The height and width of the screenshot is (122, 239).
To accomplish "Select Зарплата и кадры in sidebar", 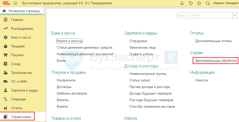I will coord(24,90).
